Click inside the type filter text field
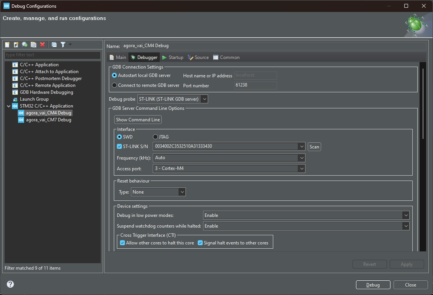Viewport: 433px width, 295px height. pyautogui.click(x=52, y=55)
